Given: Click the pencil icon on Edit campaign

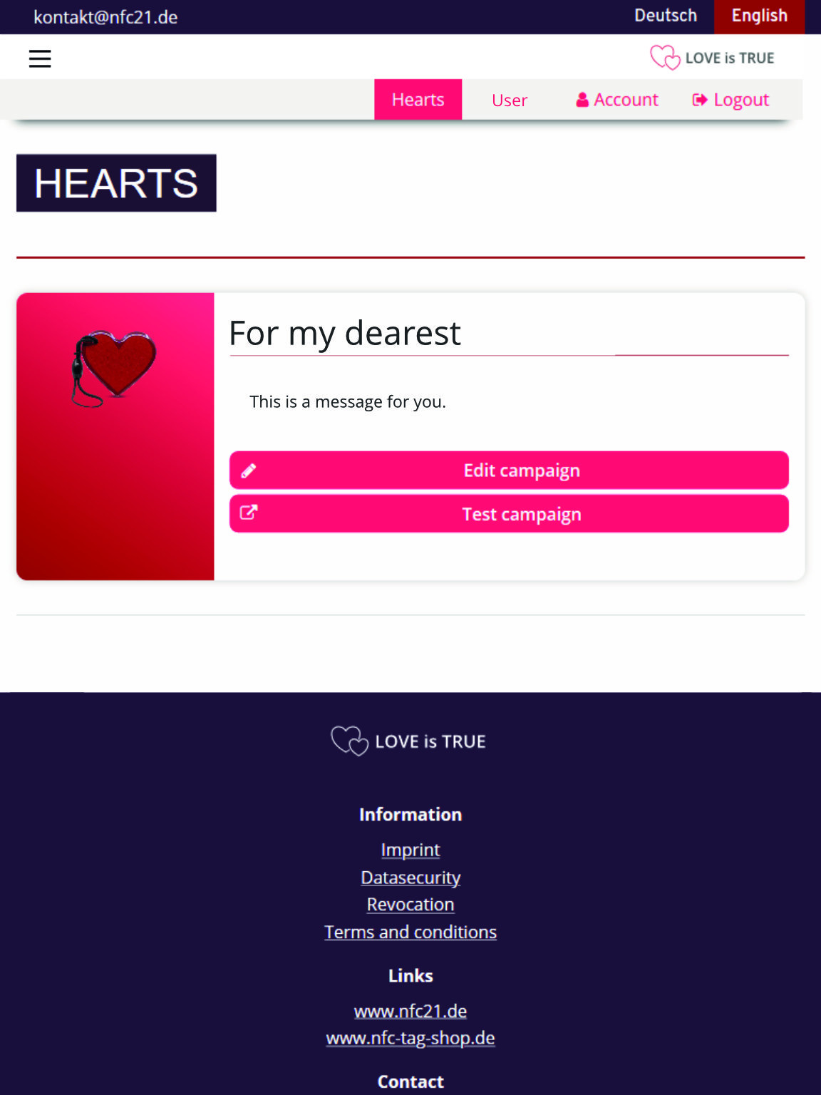Looking at the screenshot, I should click(249, 471).
